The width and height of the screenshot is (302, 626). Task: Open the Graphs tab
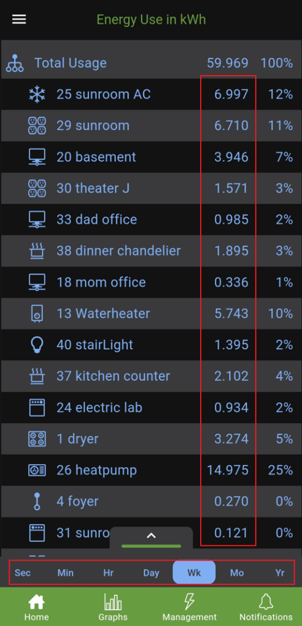point(113,607)
